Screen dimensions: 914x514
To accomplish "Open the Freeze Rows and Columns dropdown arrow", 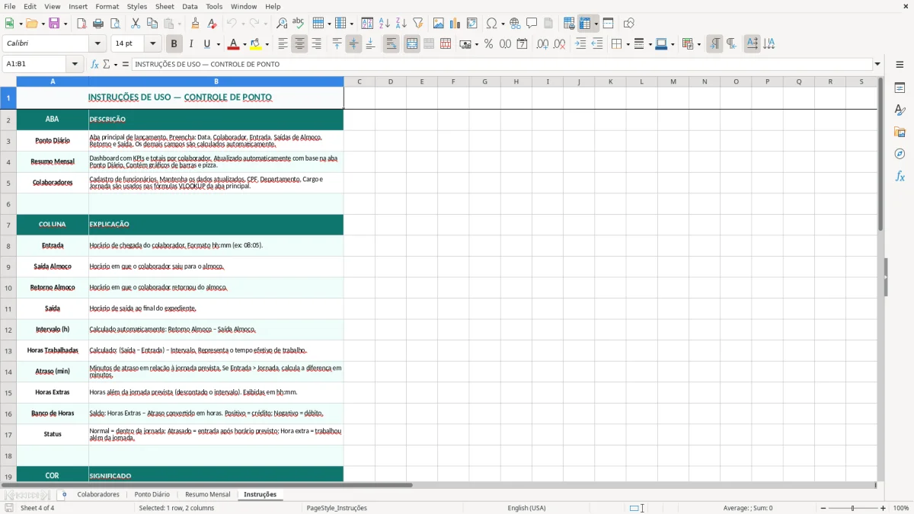I will [x=596, y=24].
